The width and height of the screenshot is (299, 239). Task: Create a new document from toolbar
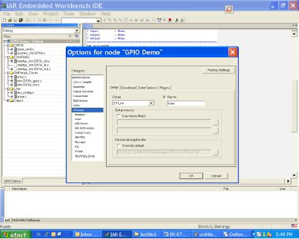[x=4, y=20]
